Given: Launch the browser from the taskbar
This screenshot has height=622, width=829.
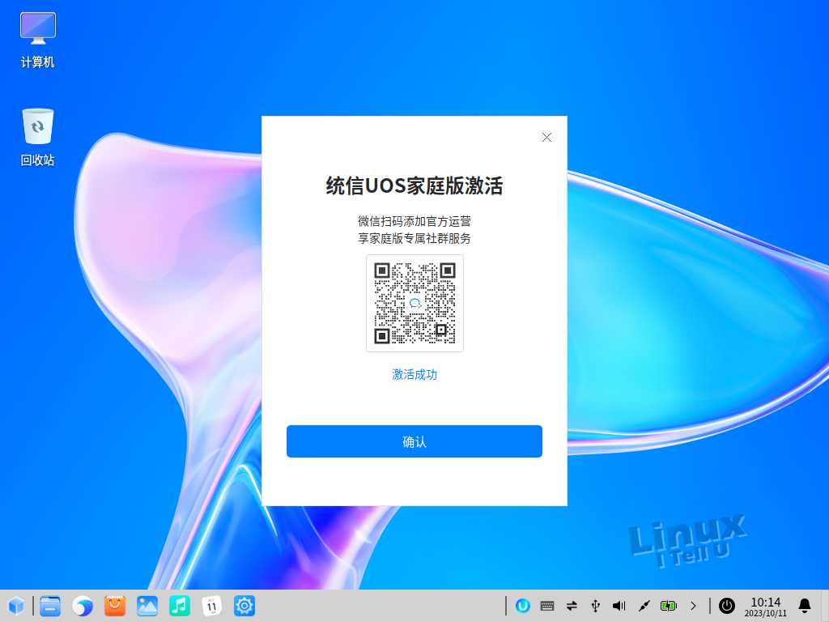Looking at the screenshot, I should [83, 606].
